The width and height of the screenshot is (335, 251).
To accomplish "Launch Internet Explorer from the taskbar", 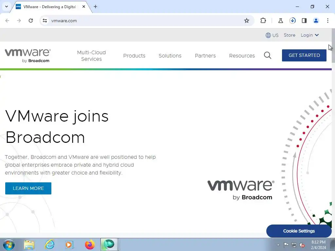I will point(49,244).
